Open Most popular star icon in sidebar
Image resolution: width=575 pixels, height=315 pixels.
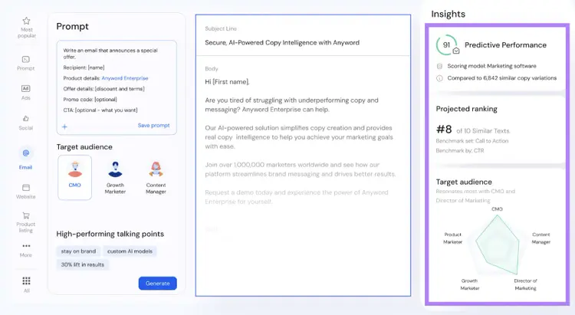(26, 21)
